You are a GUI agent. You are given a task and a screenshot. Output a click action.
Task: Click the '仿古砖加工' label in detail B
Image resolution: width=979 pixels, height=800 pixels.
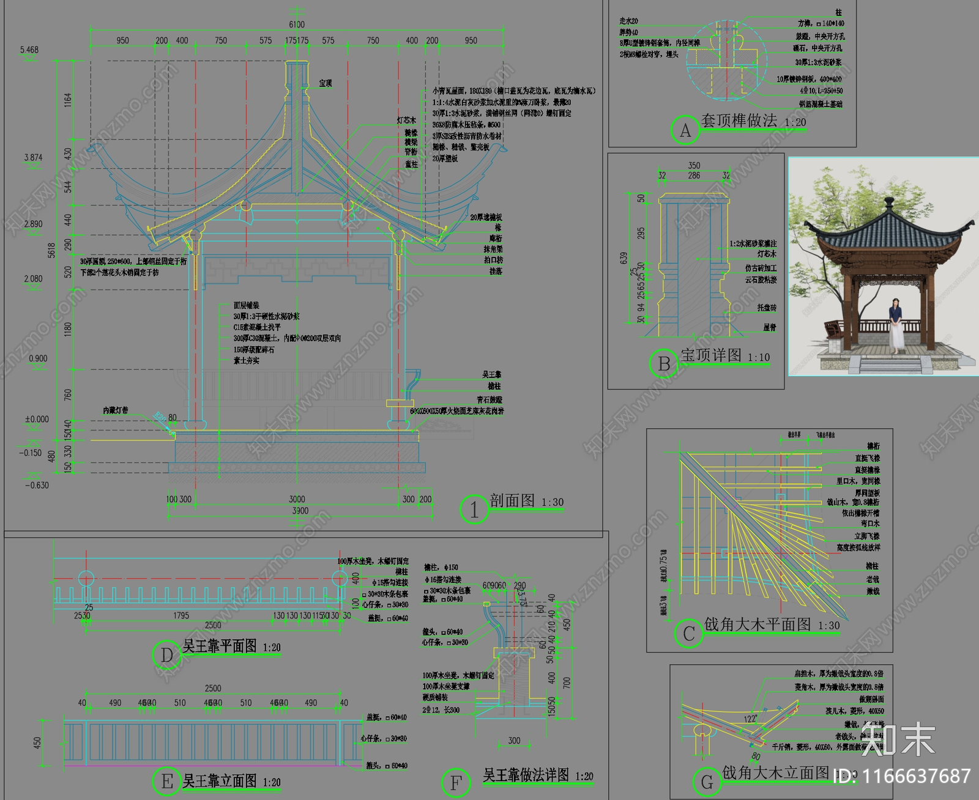pyautogui.click(x=761, y=268)
